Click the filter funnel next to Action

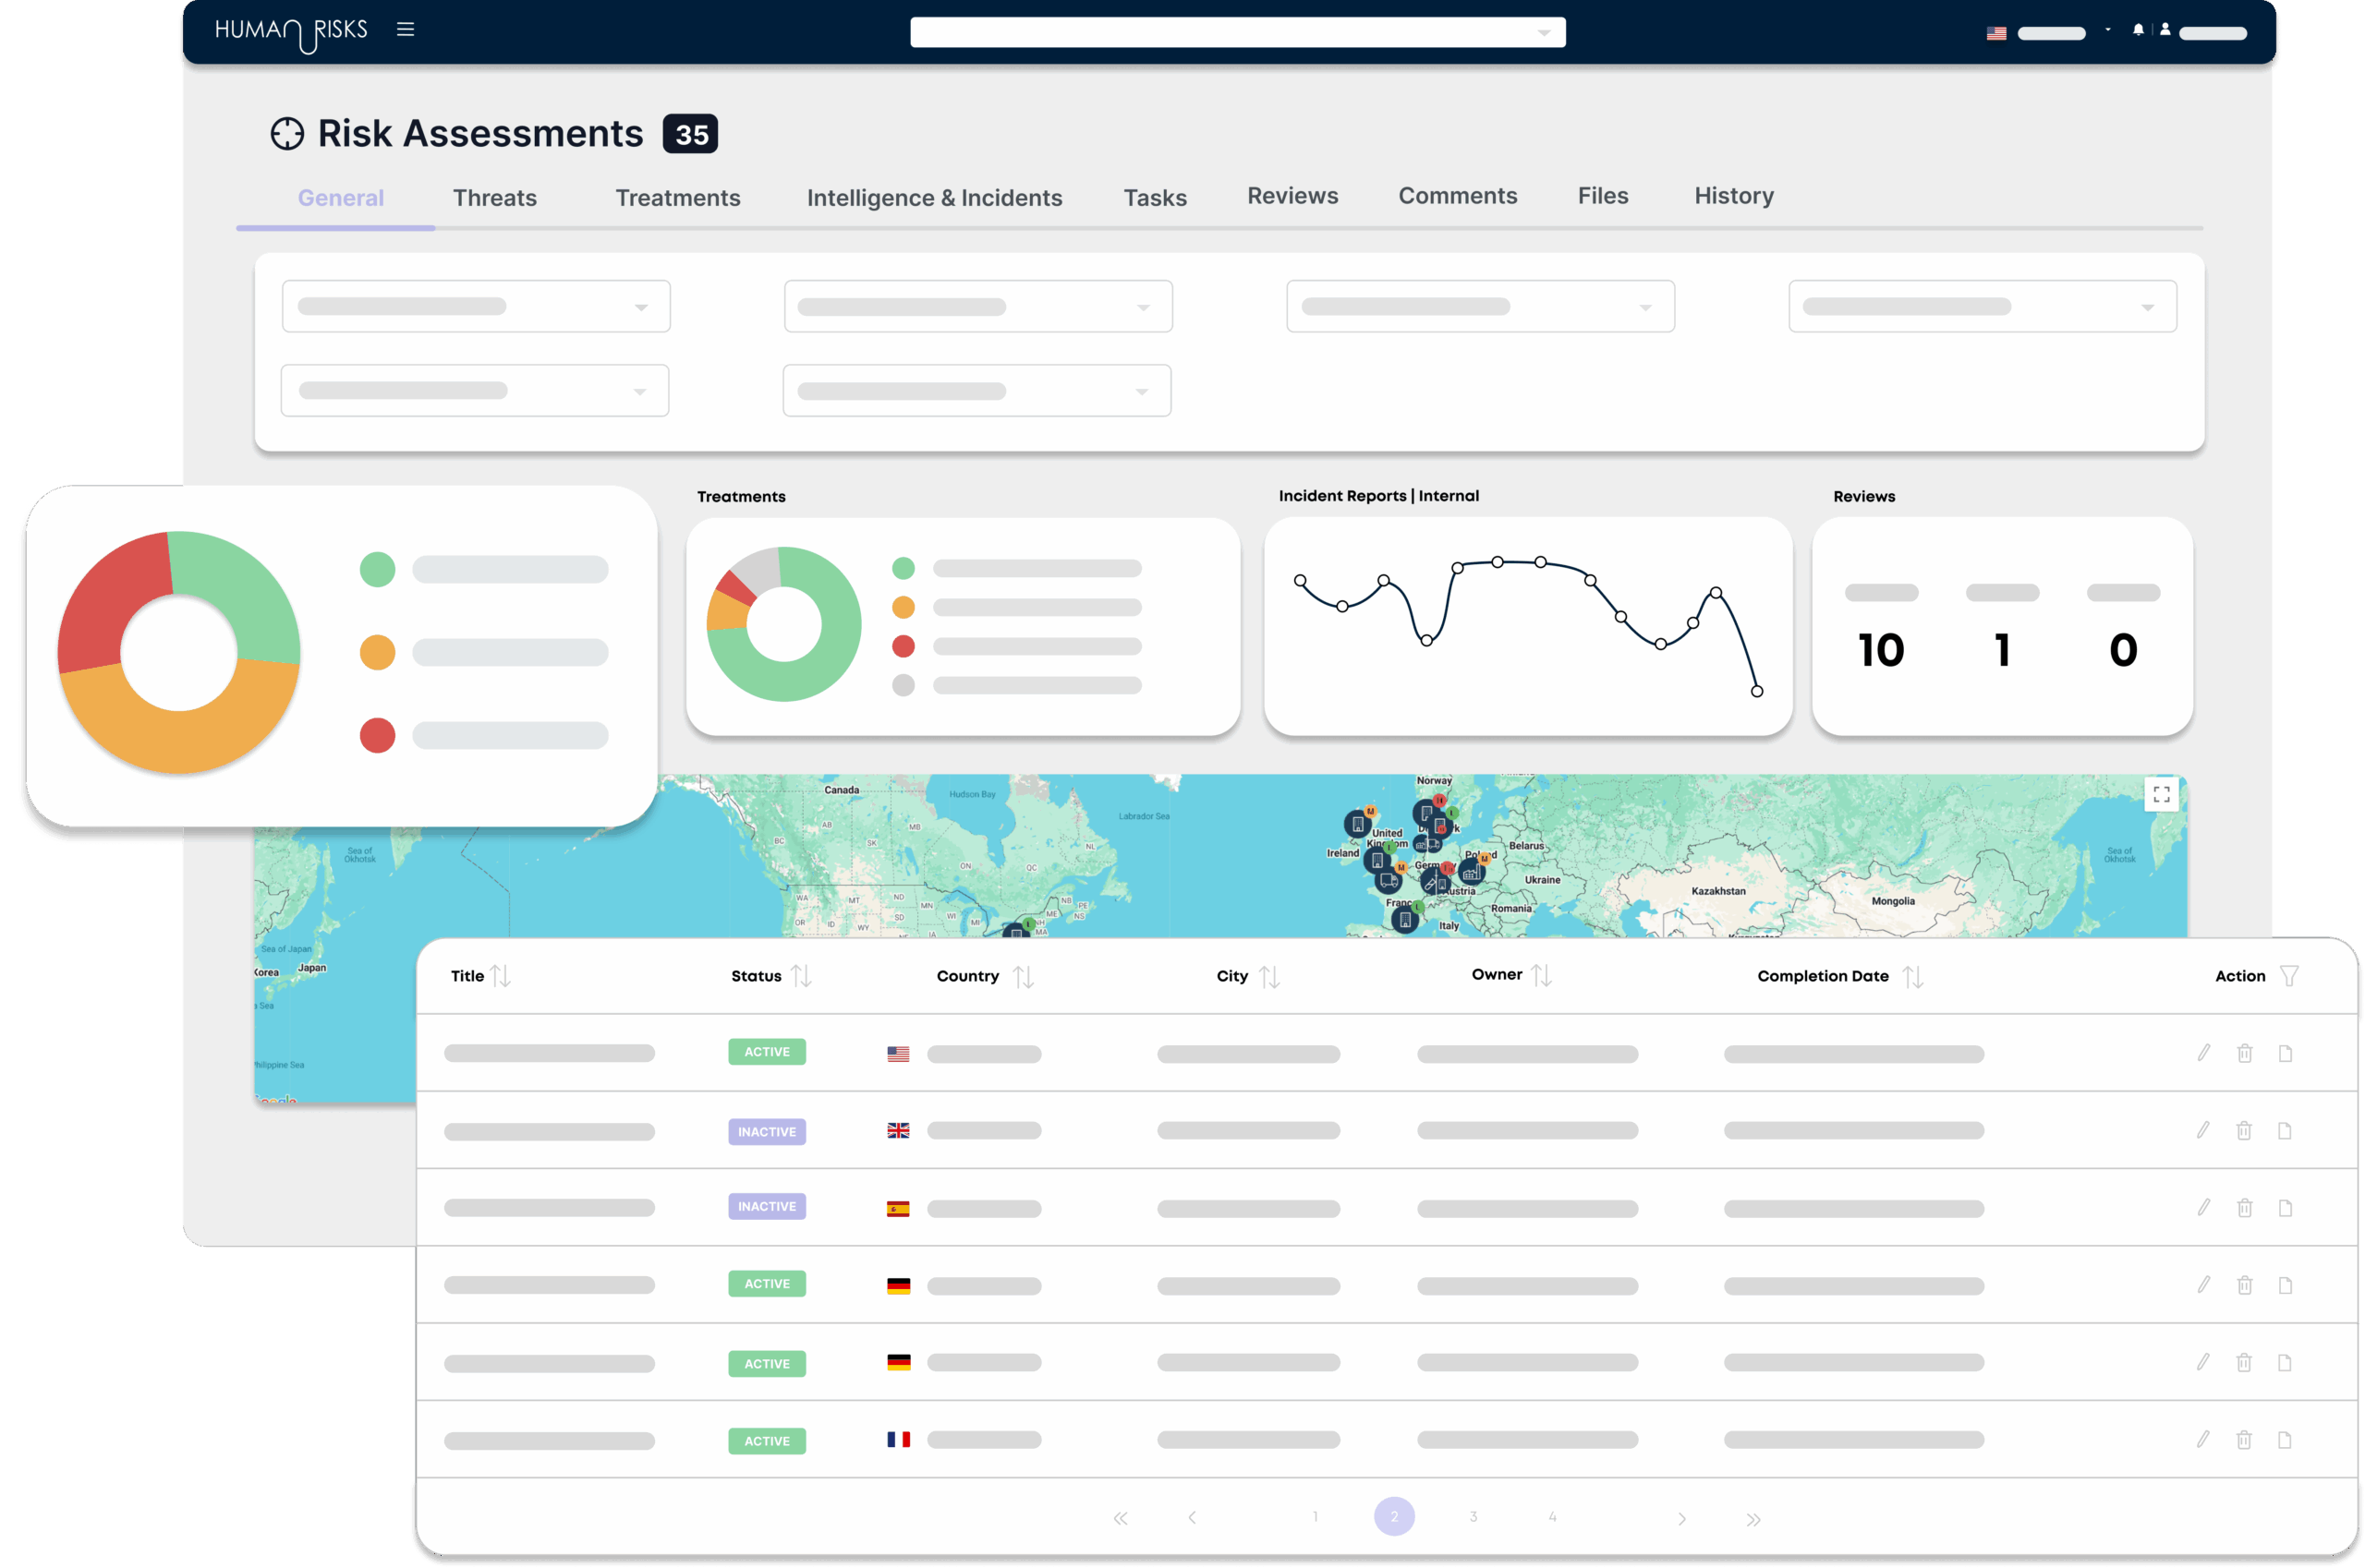click(2289, 976)
